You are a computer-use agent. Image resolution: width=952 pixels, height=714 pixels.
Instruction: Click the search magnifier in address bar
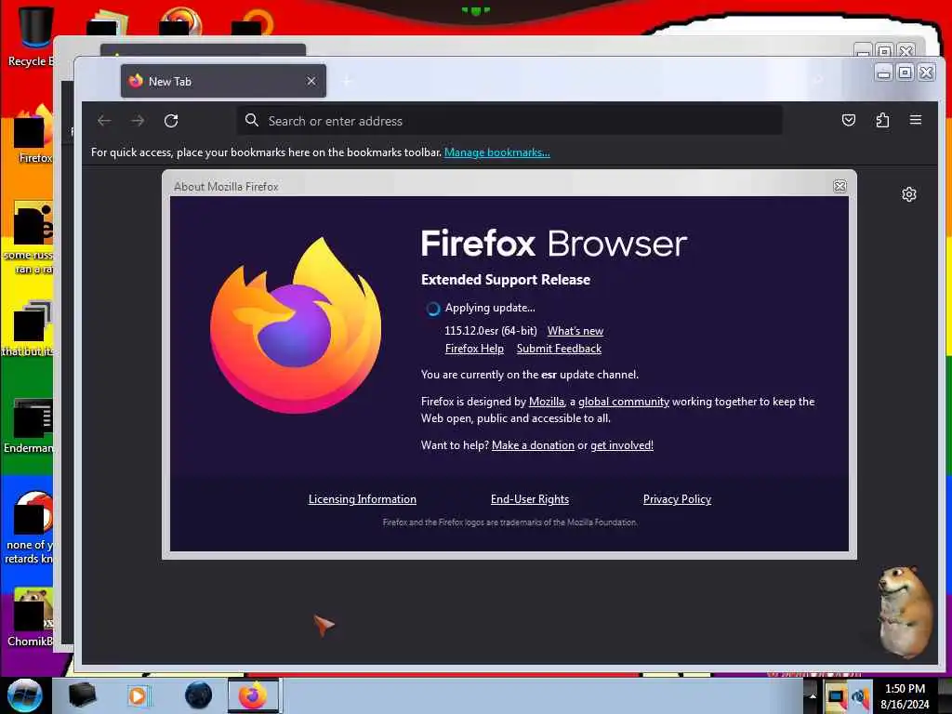pos(252,120)
